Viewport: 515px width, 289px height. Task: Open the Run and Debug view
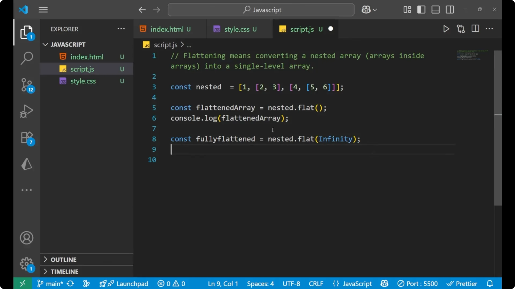pos(27,111)
